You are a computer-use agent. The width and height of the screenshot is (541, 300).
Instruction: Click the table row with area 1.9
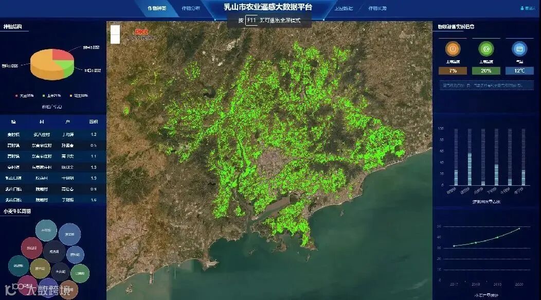pos(53,178)
